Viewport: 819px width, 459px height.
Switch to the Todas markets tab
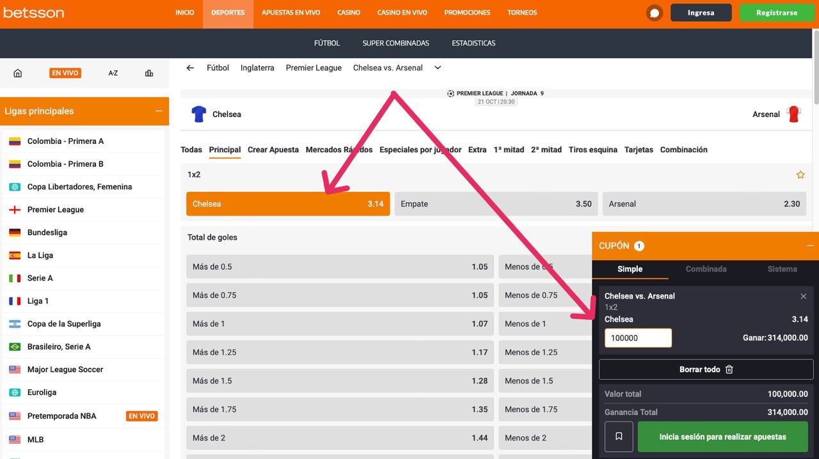pos(191,150)
